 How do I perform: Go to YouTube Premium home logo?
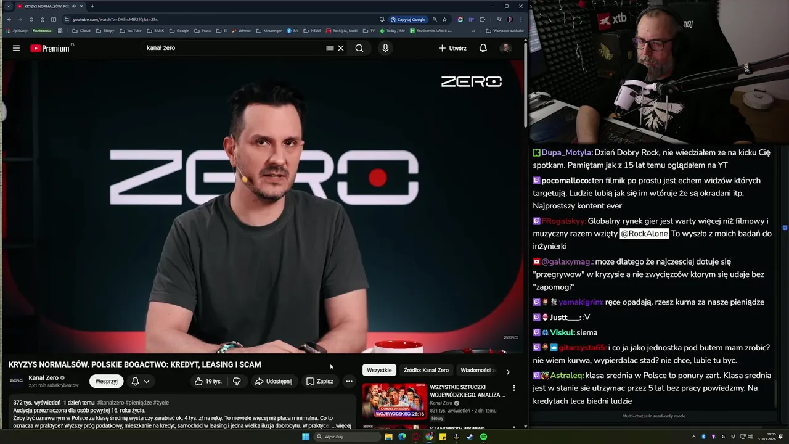(x=50, y=48)
